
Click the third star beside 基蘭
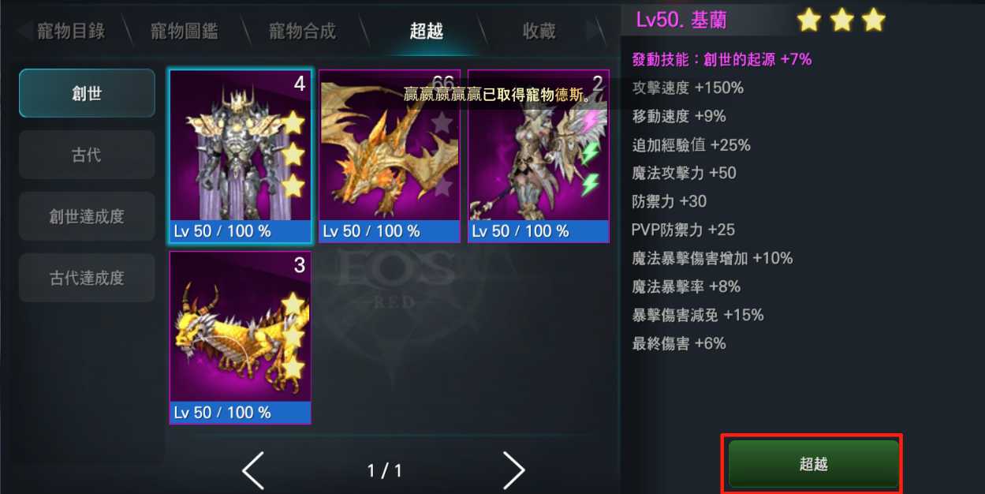[x=873, y=20]
